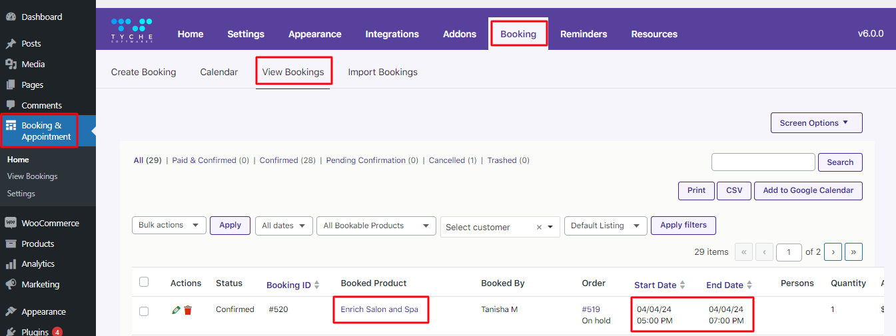This screenshot has width=896, height=336.
Task: Open the Settings tab in purple bar
Action: point(246,34)
